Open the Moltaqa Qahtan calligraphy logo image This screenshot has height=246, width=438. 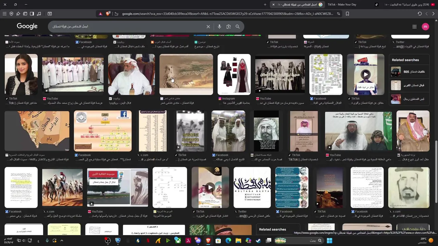[252, 188]
